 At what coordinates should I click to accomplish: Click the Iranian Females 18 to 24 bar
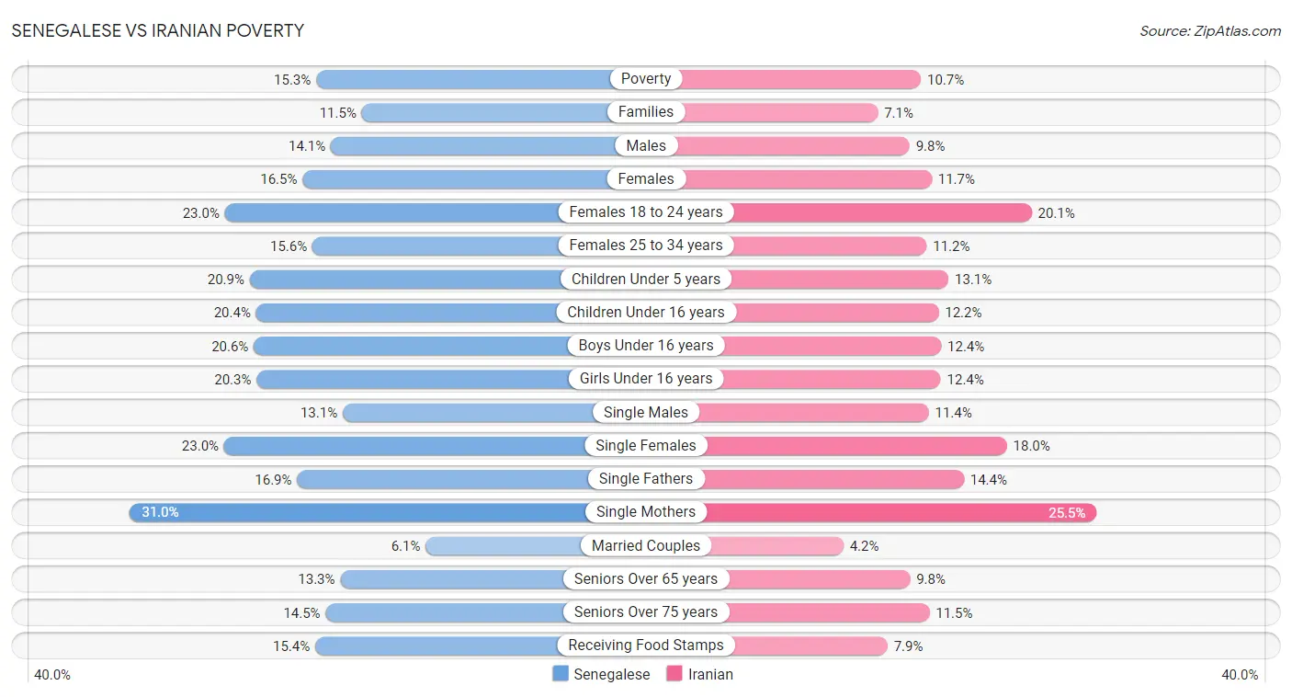(x=839, y=212)
